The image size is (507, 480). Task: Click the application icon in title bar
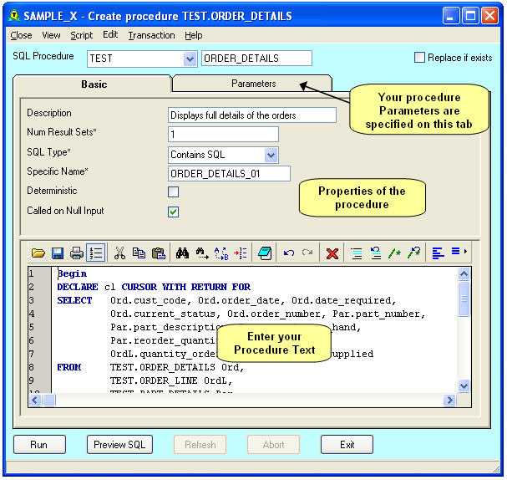[x=14, y=16]
